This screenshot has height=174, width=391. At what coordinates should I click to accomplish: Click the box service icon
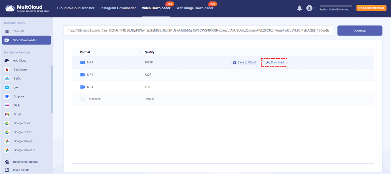click(x=7, y=88)
